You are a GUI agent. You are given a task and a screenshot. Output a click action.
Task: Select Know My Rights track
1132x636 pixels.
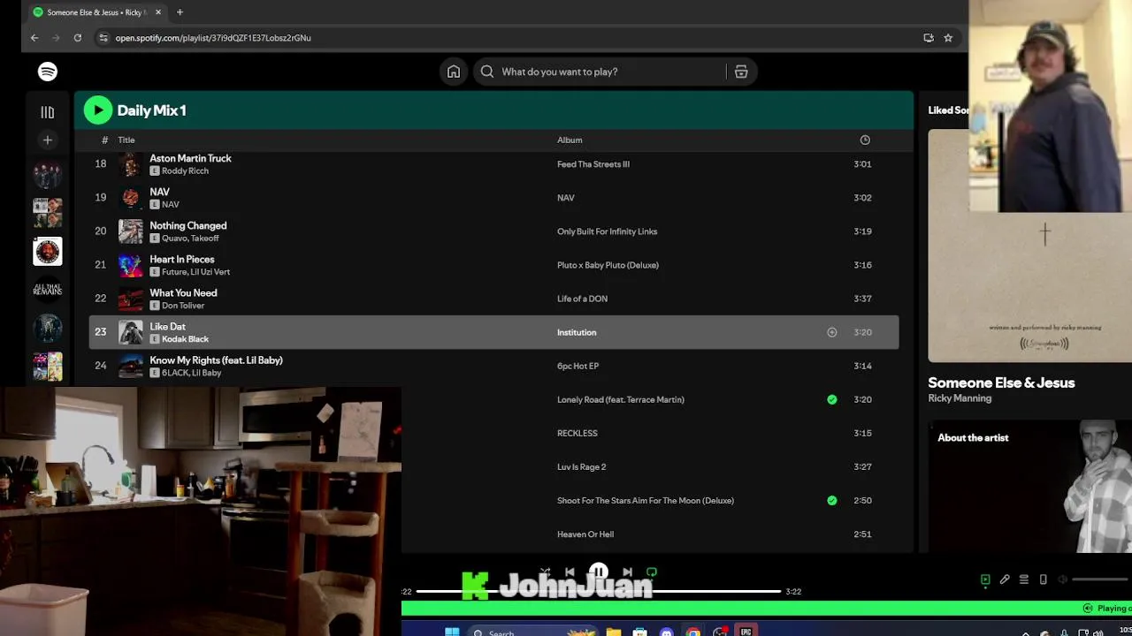click(x=216, y=360)
